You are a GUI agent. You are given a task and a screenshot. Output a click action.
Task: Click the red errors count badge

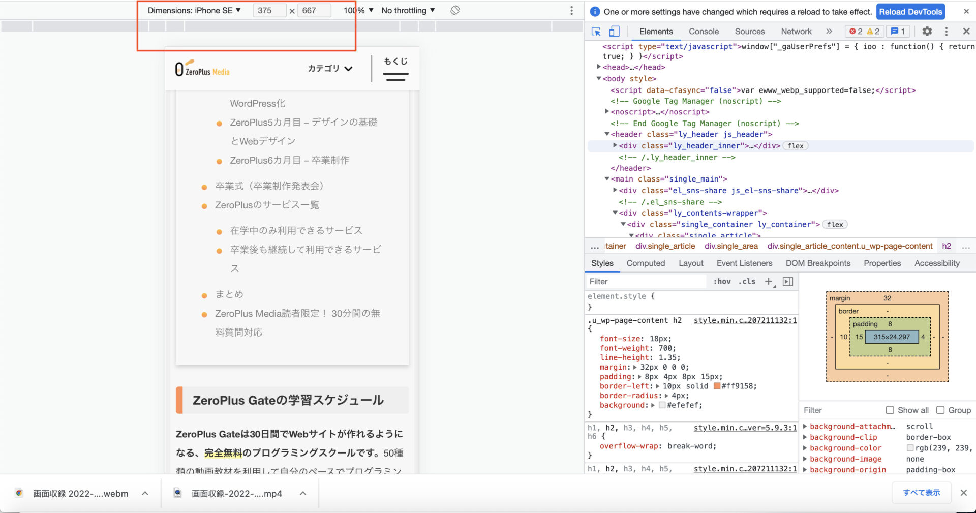[x=856, y=32]
